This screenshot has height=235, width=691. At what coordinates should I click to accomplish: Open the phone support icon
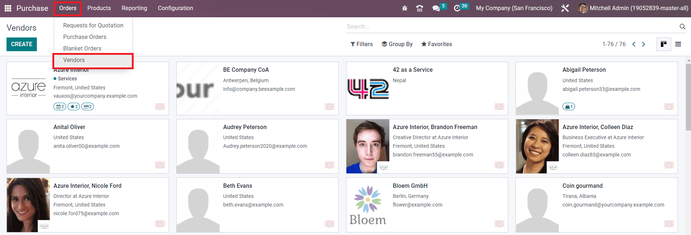click(419, 8)
